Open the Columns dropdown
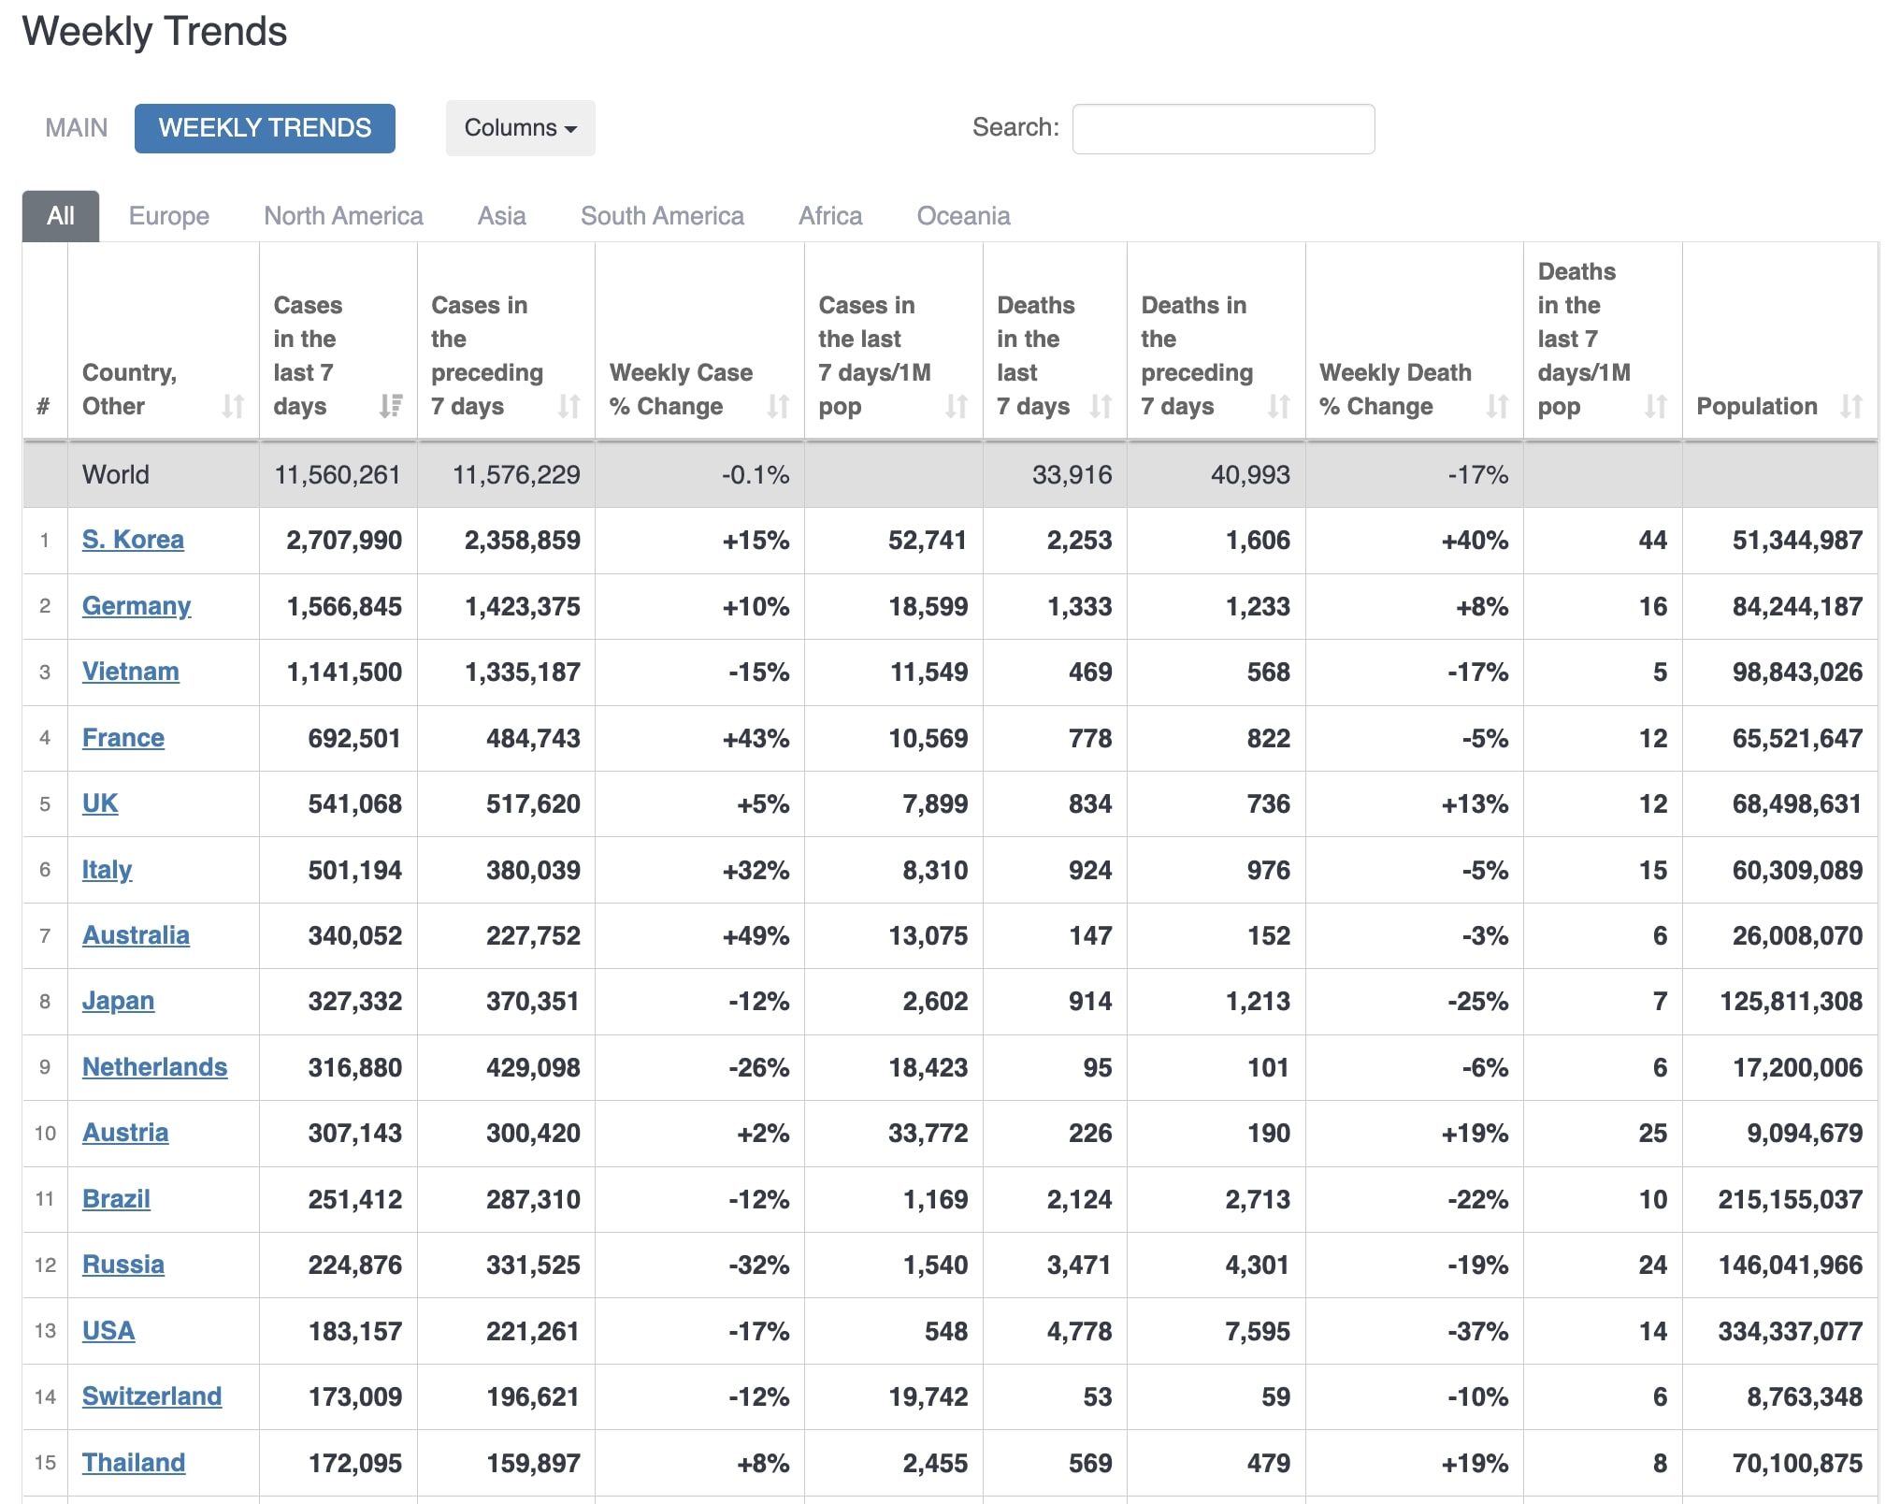The height and width of the screenshot is (1504, 1900). coord(520,128)
